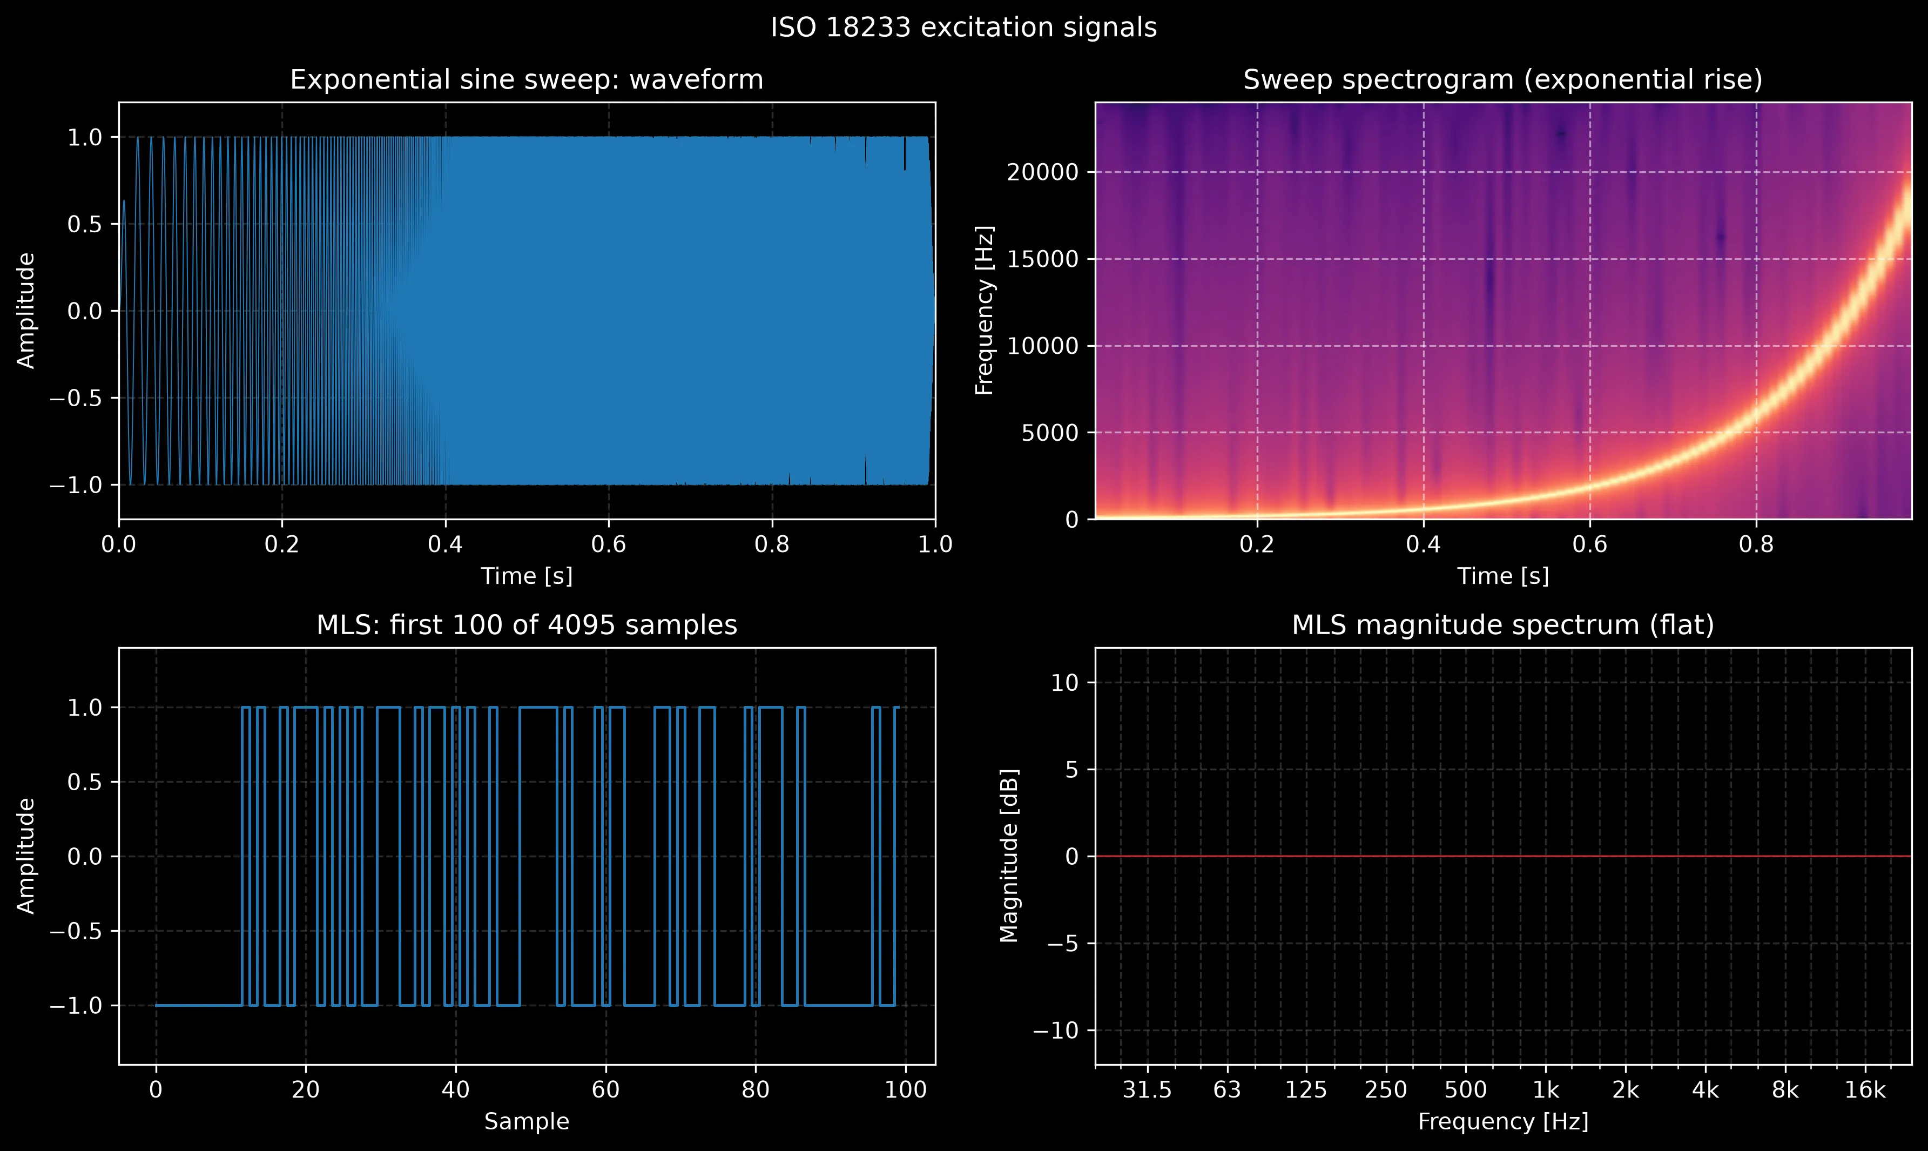Click the "80" tick on the Sample axis
This screenshot has width=1928, height=1151.
(x=756, y=1091)
